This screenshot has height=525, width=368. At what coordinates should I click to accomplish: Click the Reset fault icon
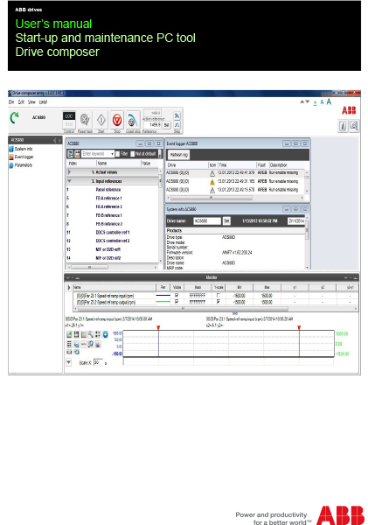pos(85,120)
